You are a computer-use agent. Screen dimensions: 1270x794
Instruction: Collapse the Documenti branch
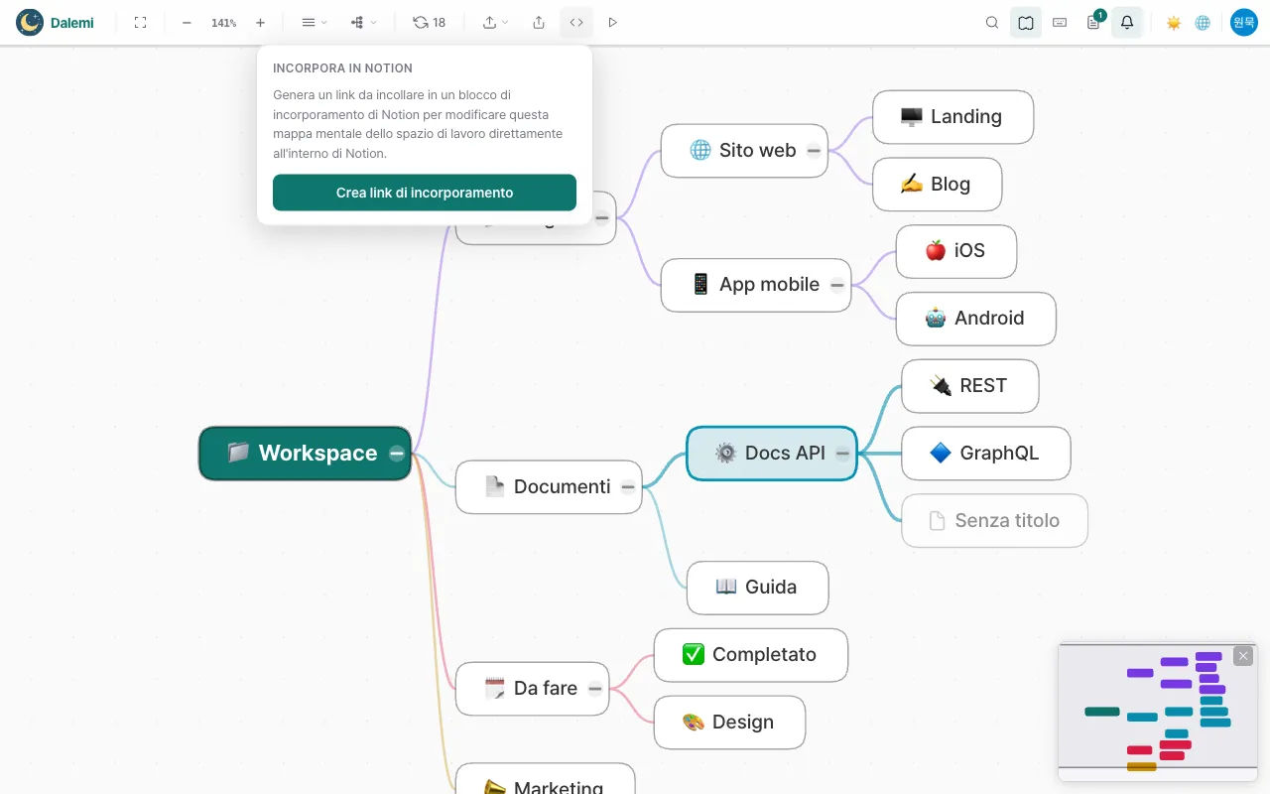pos(628,486)
